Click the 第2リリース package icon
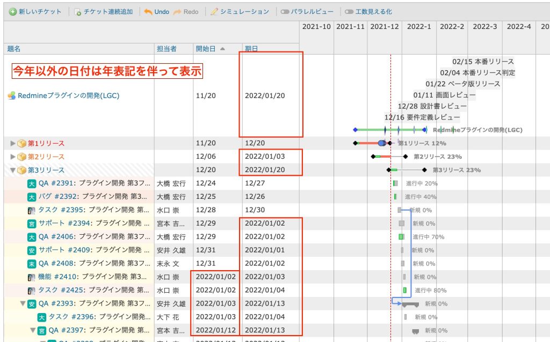 (x=21, y=157)
